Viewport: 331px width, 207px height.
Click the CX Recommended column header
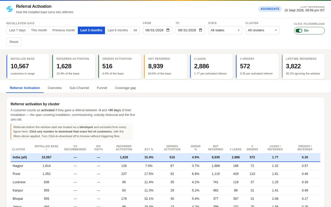pos(75,148)
